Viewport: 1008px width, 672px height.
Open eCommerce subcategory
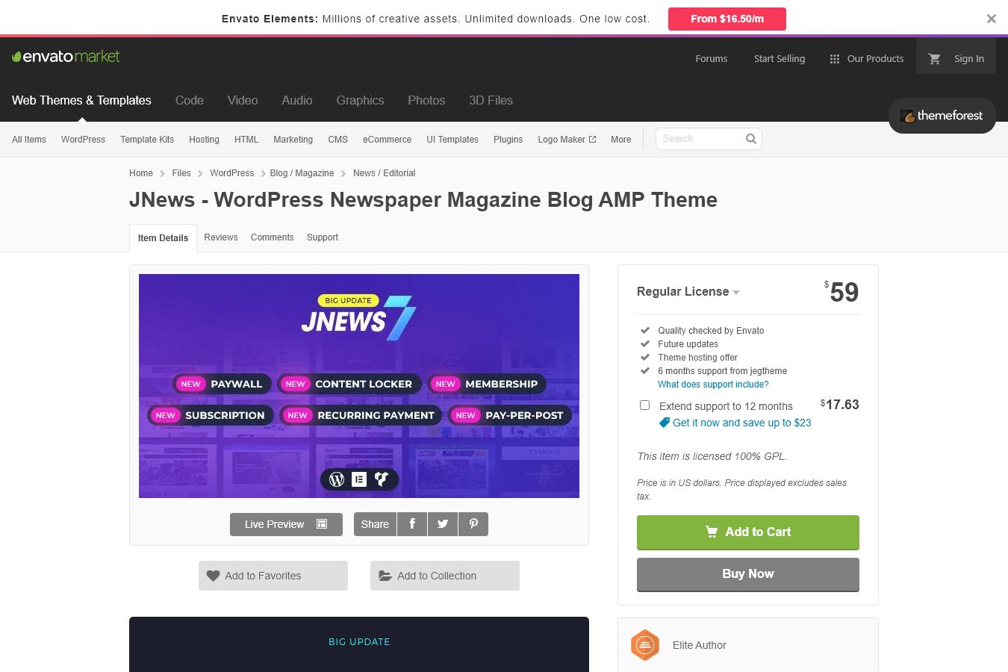[x=387, y=140]
